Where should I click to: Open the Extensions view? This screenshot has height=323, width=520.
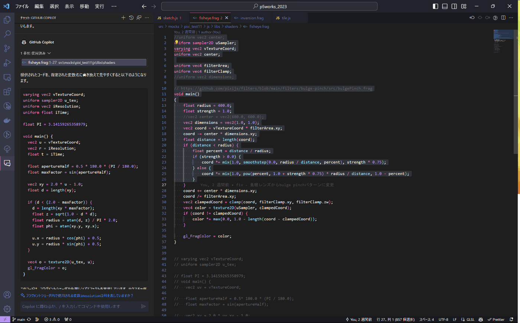pyautogui.click(x=7, y=92)
